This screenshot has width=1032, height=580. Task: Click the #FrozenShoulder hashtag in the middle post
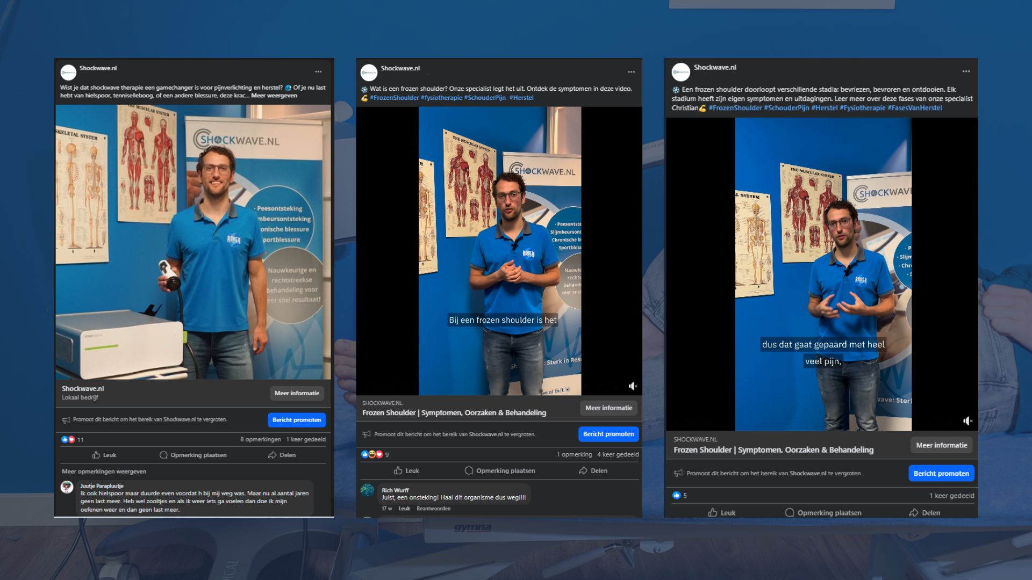394,98
